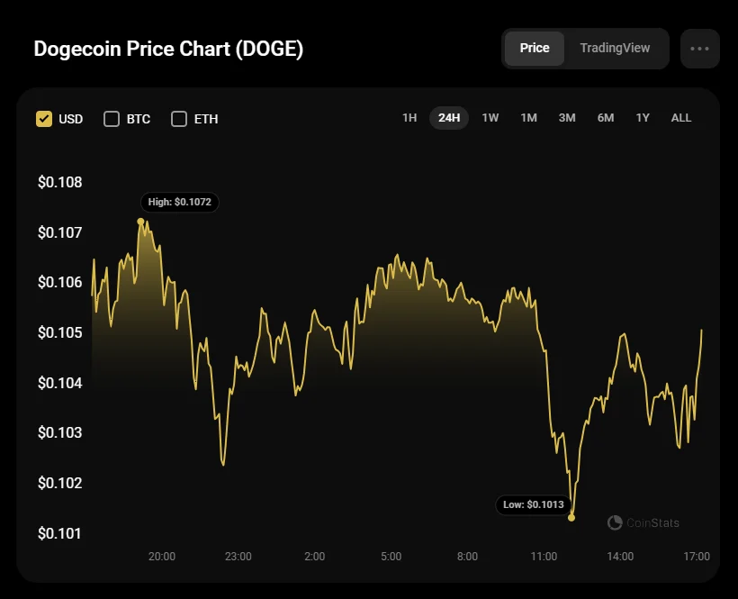
Task: Click the low price point dot
Action: (571, 518)
